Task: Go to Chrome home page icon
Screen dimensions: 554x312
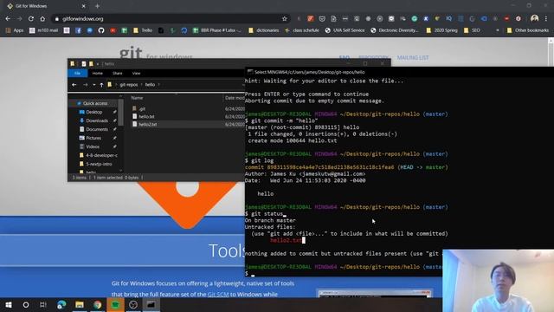Action: [x=42, y=19]
